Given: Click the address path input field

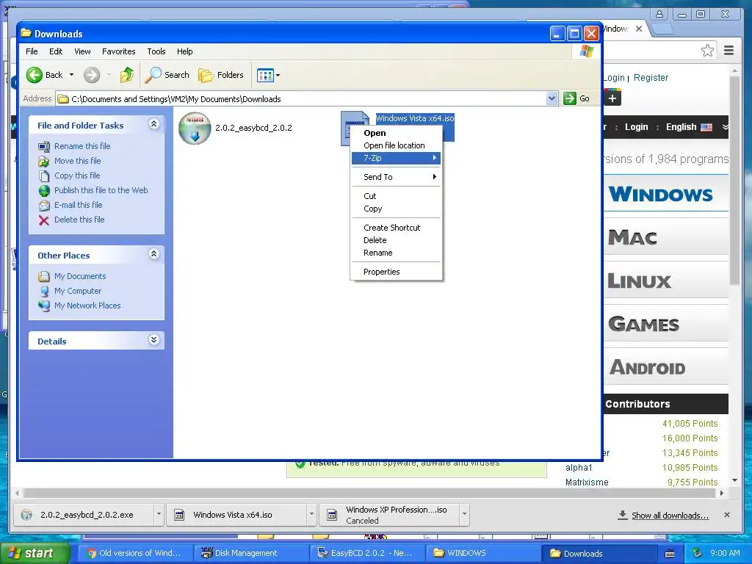Looking at the screenshot, I should (x=301, y=99).
